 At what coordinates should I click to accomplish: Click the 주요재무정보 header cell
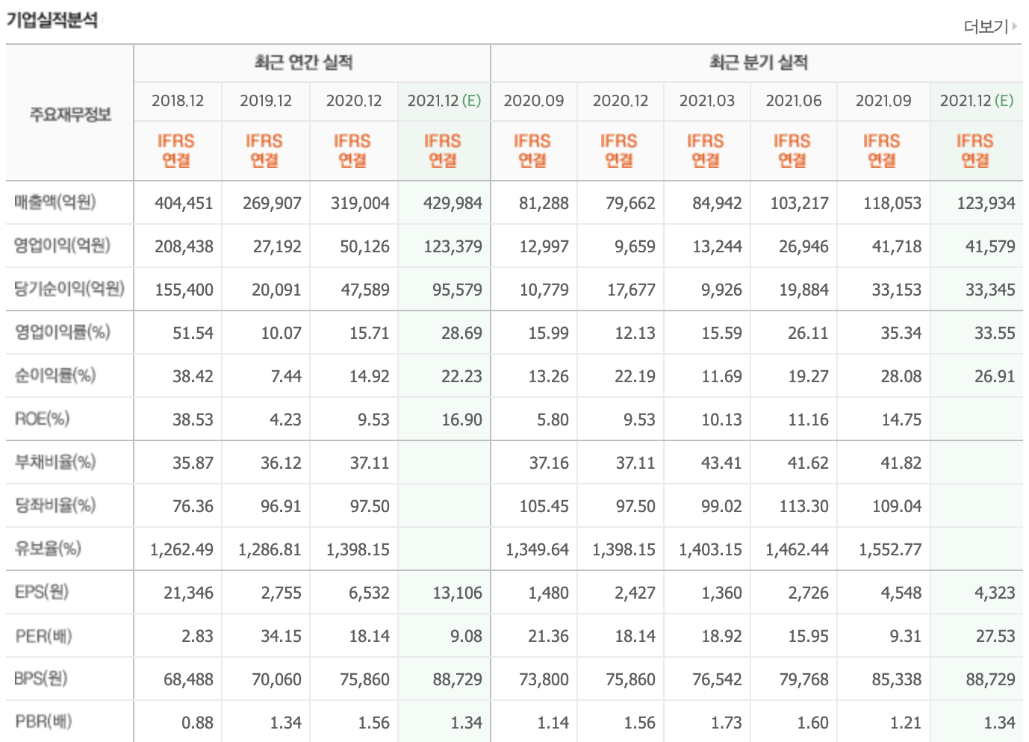(x=70, y=114)
